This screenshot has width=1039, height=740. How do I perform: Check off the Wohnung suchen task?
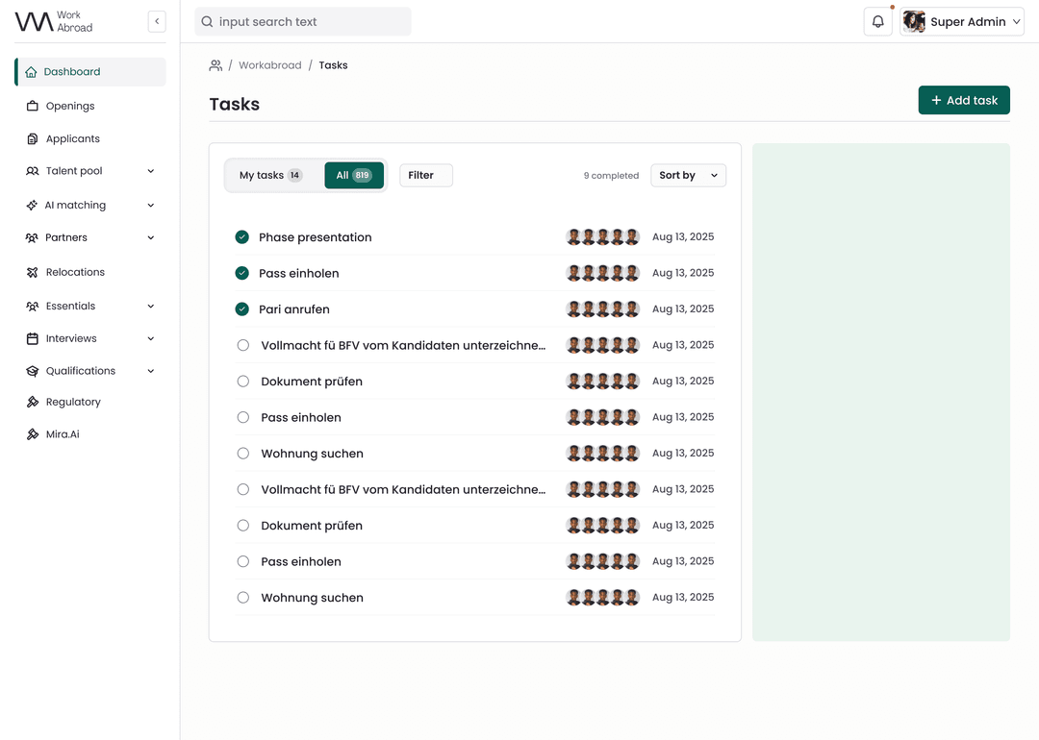pyautogui.click(x=242, y=453)
